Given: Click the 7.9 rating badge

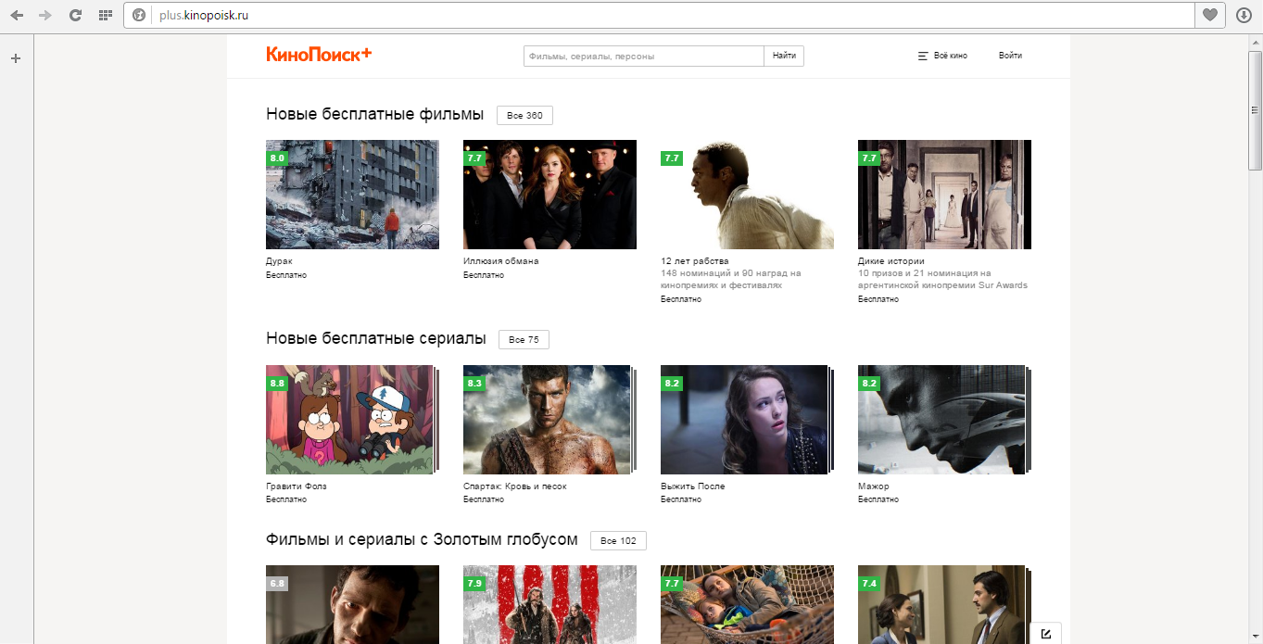Looking at the screenshot, I should point(474,584).
